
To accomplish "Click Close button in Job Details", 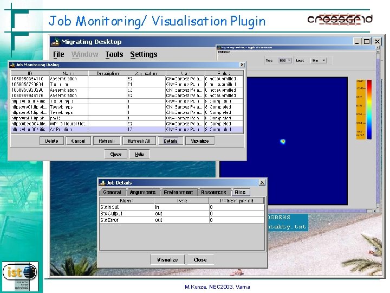I will point(200,259).
